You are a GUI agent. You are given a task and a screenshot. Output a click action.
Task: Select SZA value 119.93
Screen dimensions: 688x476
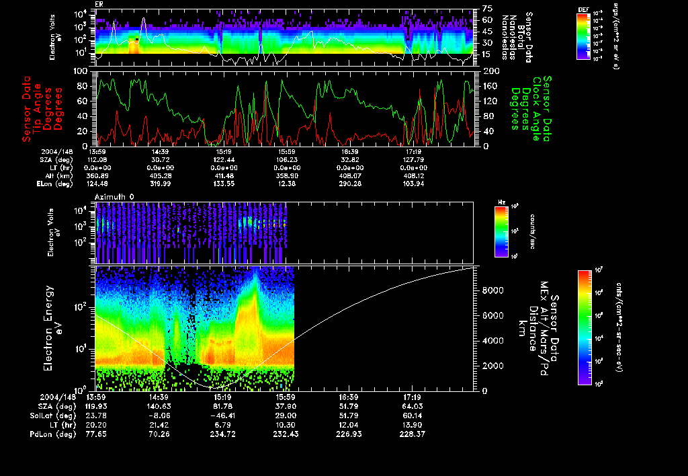click(95, 406)
